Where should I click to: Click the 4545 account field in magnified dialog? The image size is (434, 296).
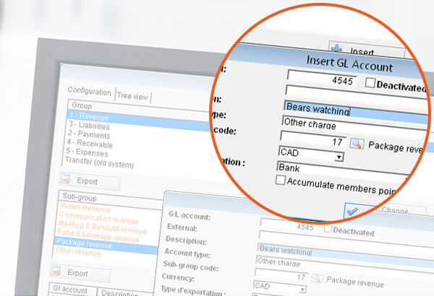click(322, 79)
